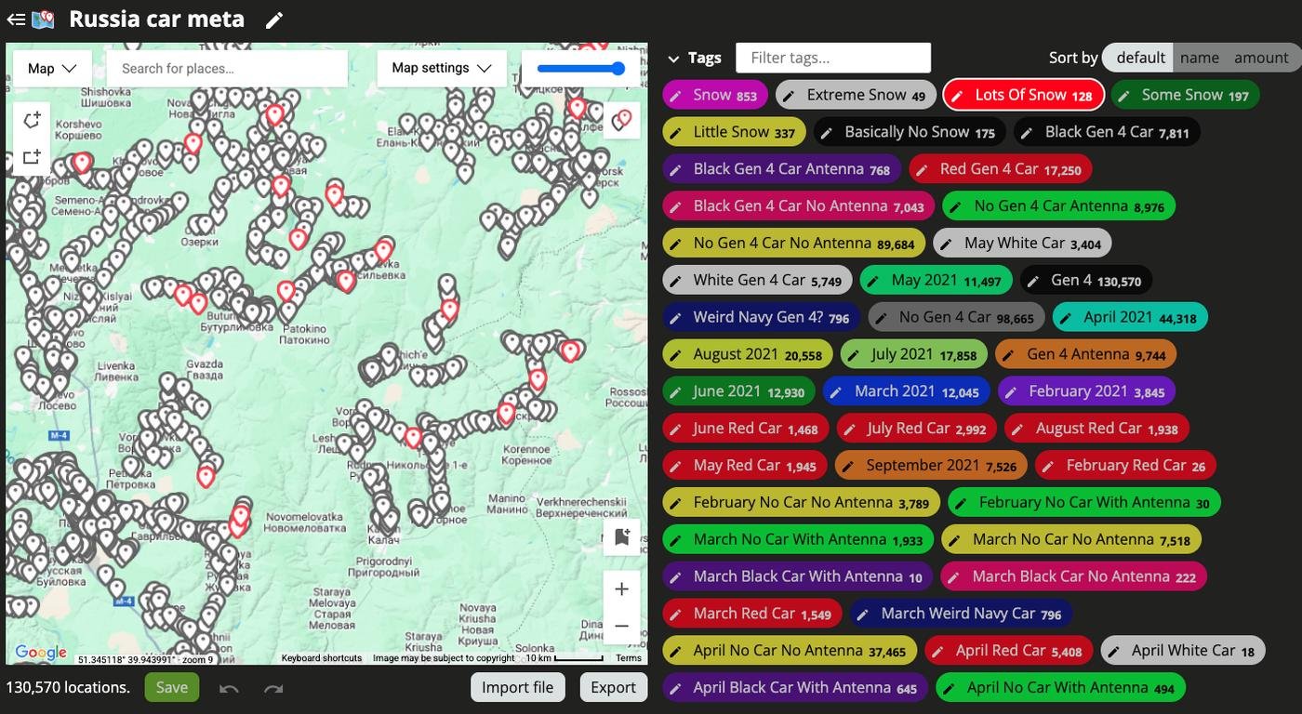This screenshot has height=714, width=1302.
Task: Click the marker clustering icon on map
Action: pos(622,120)
